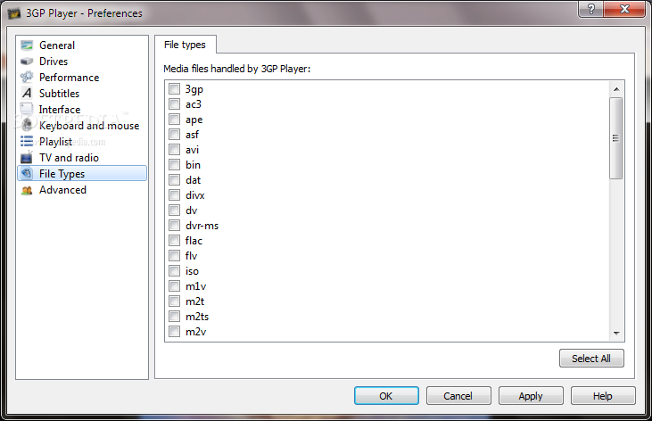Image resolution: width=652 pixels, height=421 pixels.
Task: Click the Apply button
Action: 531,396
